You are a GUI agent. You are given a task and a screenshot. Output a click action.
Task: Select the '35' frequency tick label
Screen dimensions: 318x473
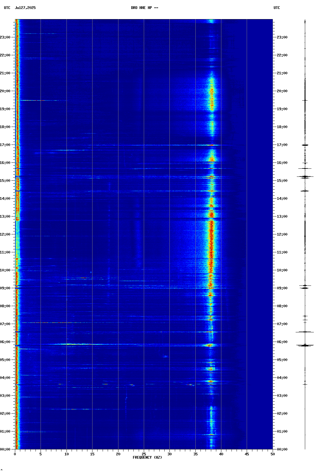195,454
